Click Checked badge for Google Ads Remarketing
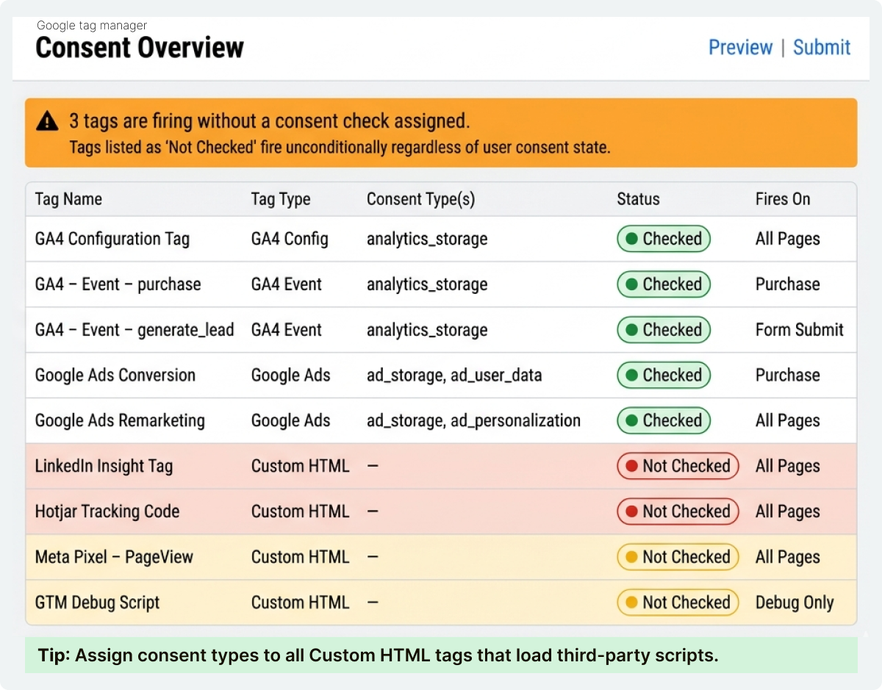882x690 pixels. point(664,421)
